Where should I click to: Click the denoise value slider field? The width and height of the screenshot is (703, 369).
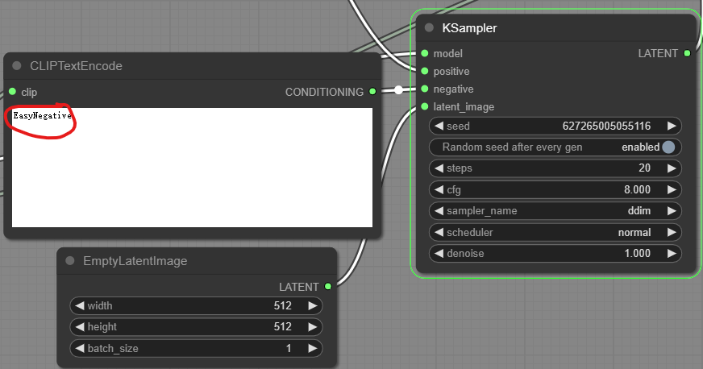pyautogui.click(x=556, y=253)
